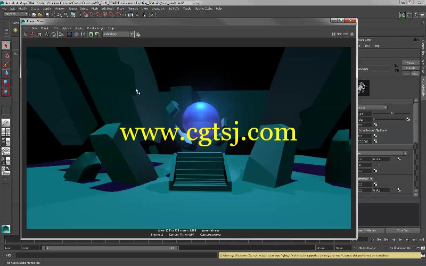Click the New Scene icon in the status line

(34, 14)
